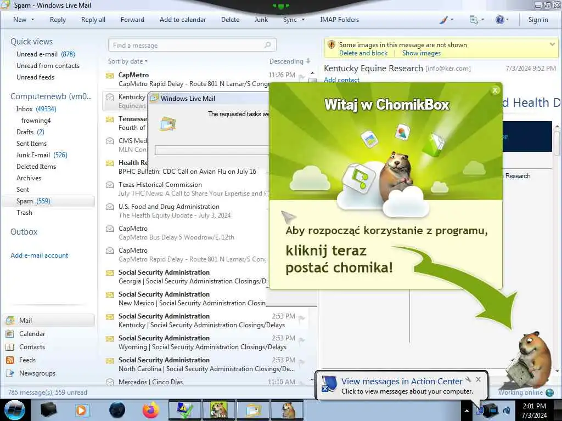Open the dropdown arrow beside the Help icon
The width and height of the screenshot is (562, 421).
(507, 20)
